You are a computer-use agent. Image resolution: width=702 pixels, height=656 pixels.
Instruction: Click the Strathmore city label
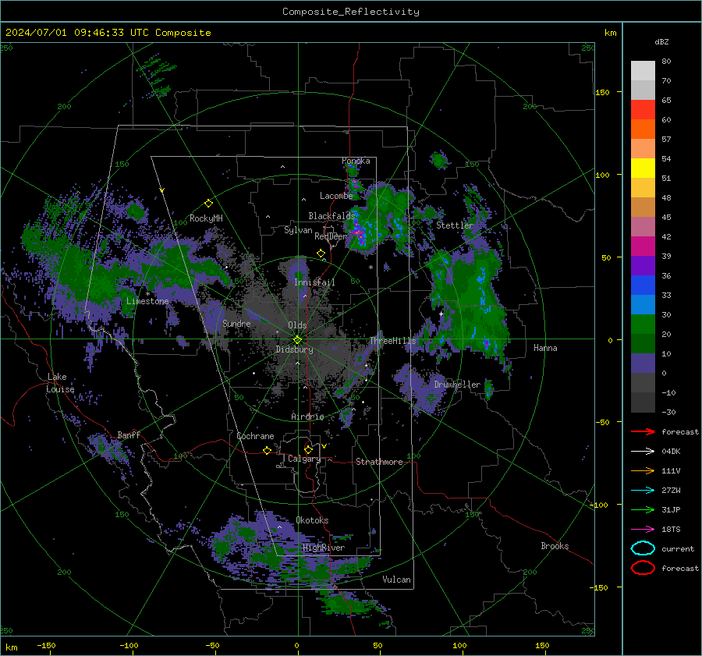(379, 462)
